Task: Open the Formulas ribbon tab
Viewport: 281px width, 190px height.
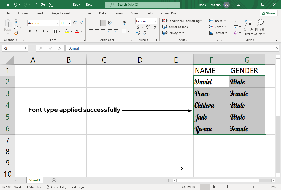Action: tap(84, 13)
